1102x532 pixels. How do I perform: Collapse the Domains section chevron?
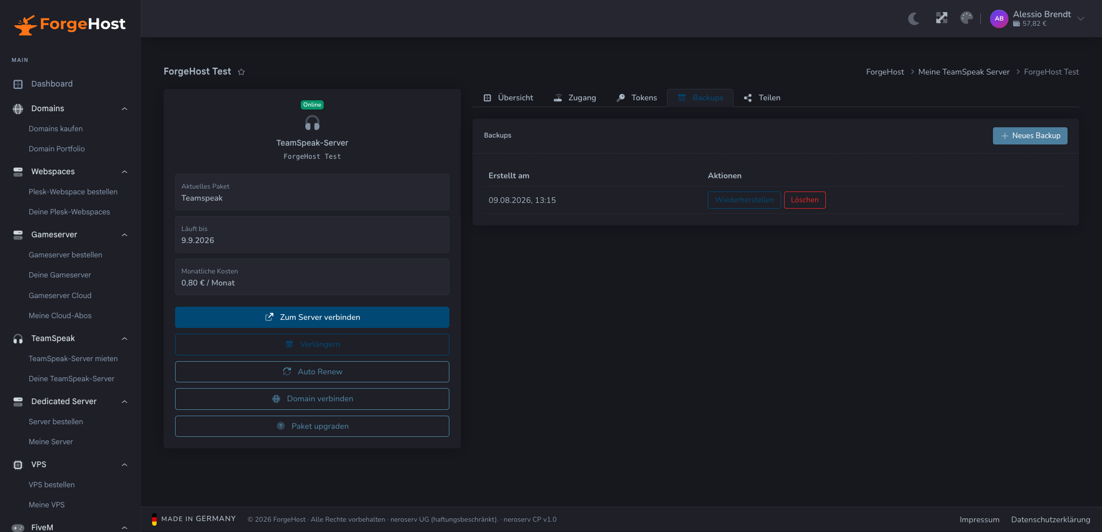[125, 109]
